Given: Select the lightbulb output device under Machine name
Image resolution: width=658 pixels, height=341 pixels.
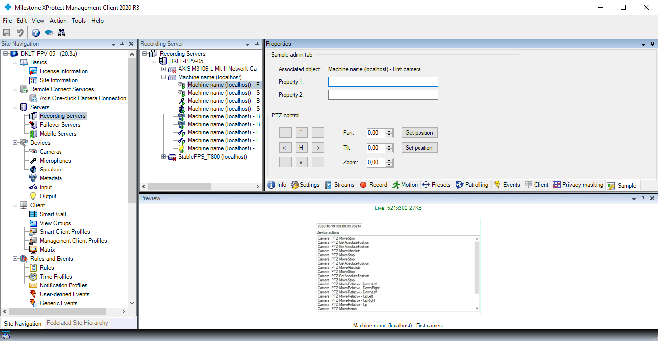Looking at the screenshot, I should [181, 148].
